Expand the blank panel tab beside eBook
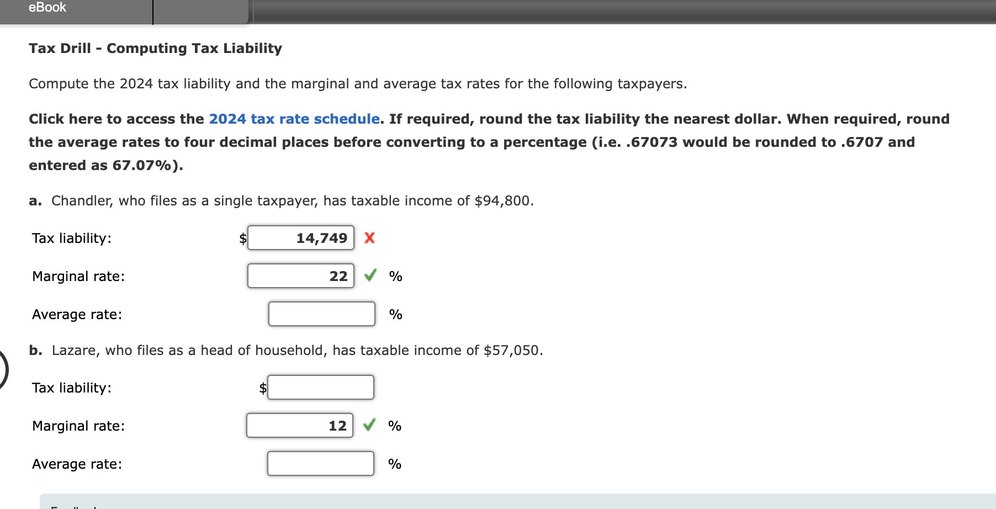The height and width of the screenshot is (509, 996). [199, 8]
